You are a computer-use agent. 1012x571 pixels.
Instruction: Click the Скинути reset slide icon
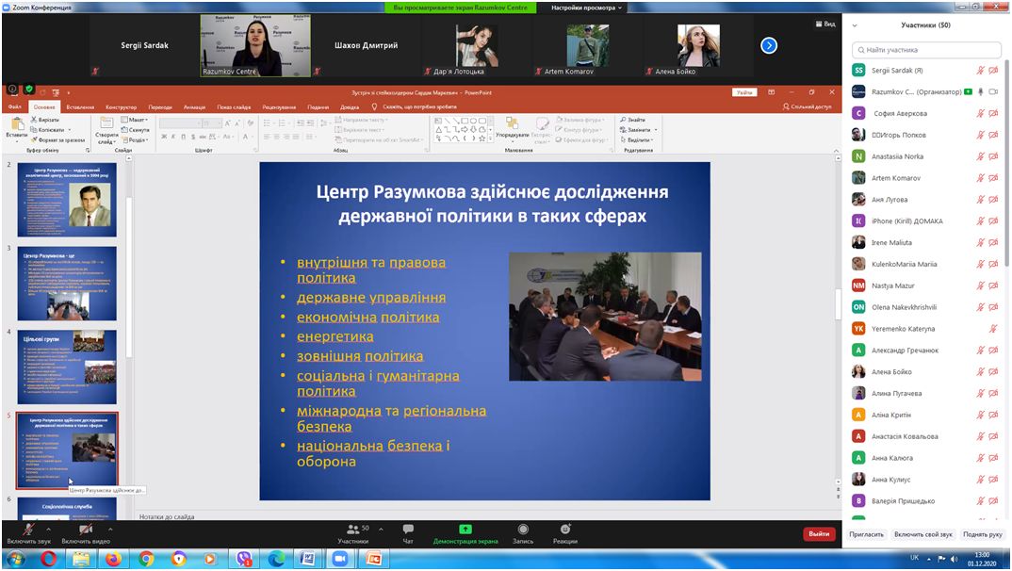click(124, 130)
